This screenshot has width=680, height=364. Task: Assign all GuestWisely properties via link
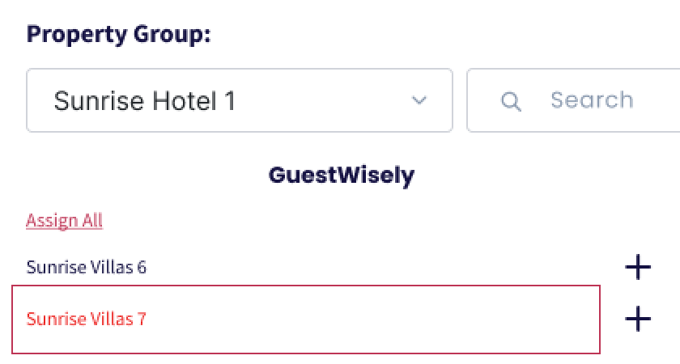64,220
